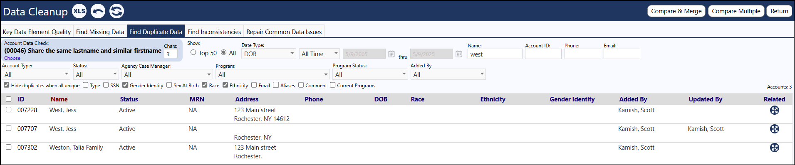Expand the Program Status dropdown
Screen dimensions: 795x165
pyautogui.click(x=370, y=74)
